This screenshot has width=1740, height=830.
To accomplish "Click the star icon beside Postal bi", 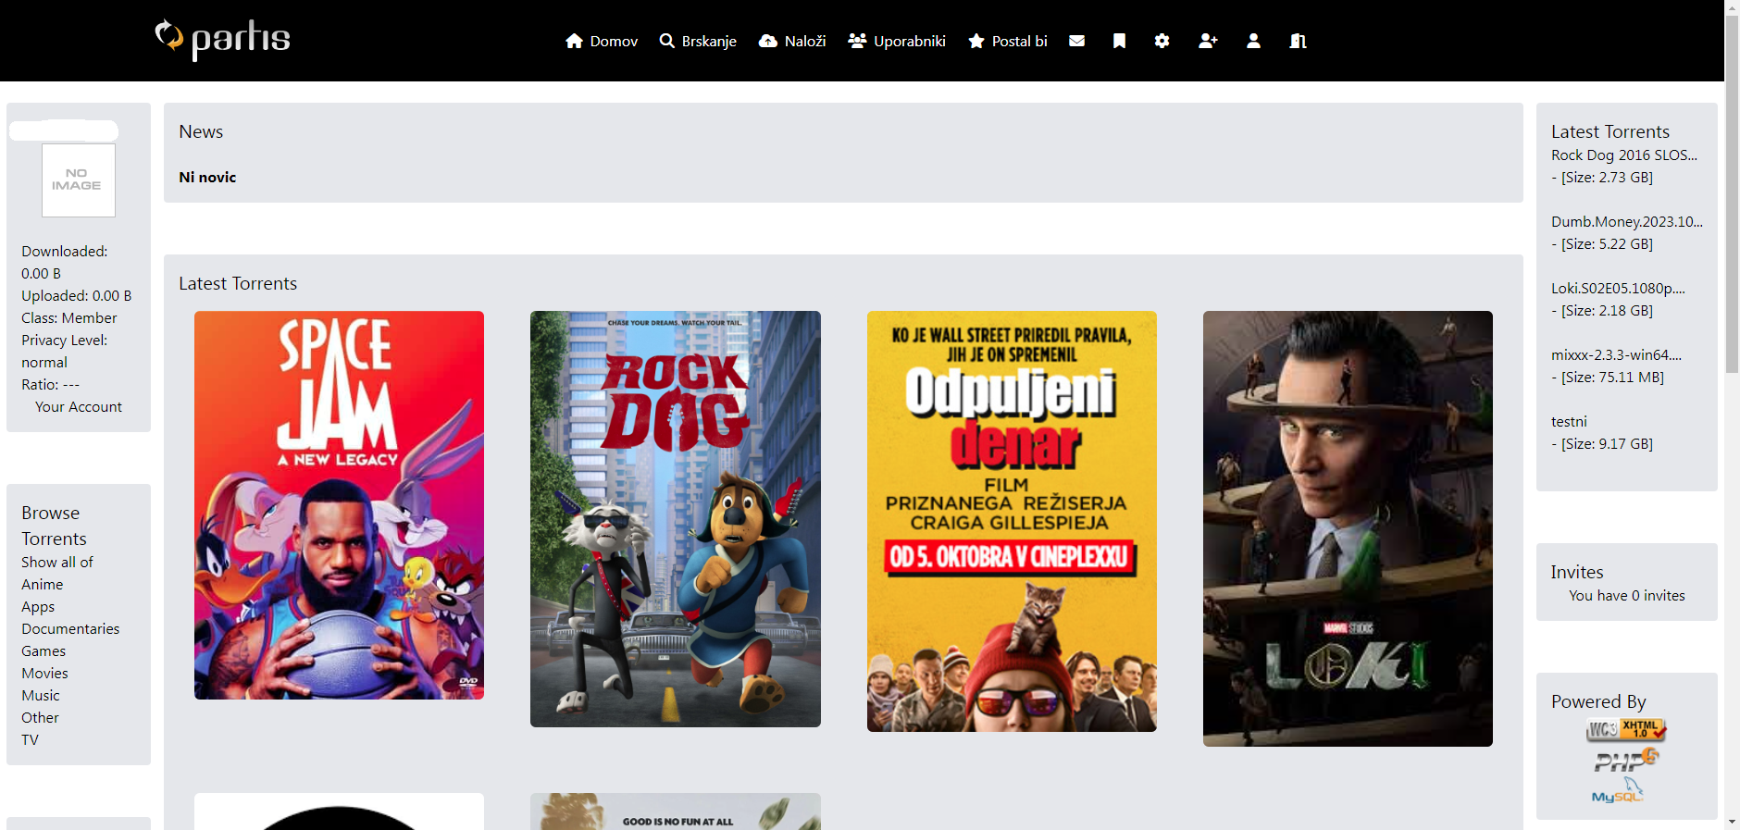I will (976, 41).
